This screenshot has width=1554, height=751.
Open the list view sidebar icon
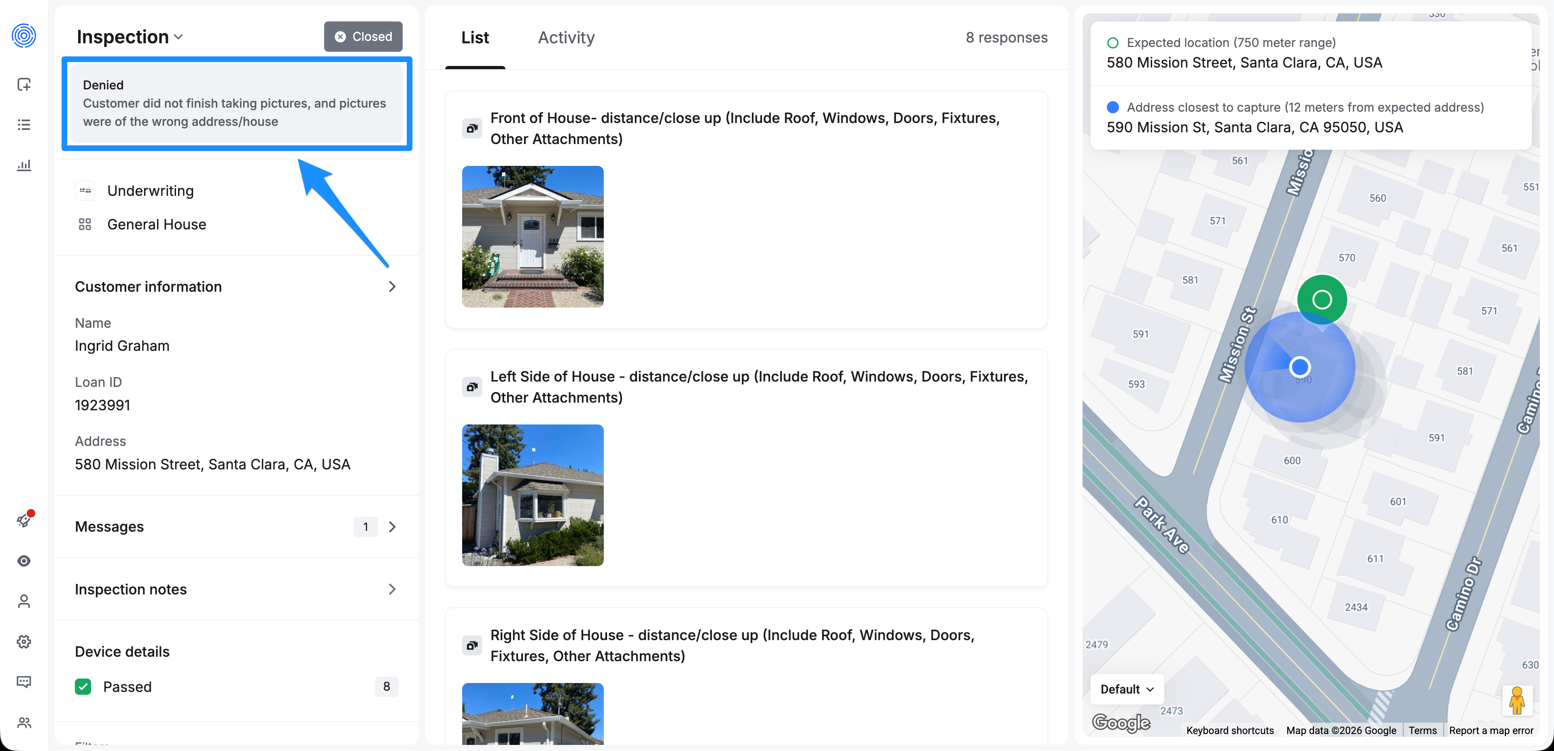click(x=23, y=125)
